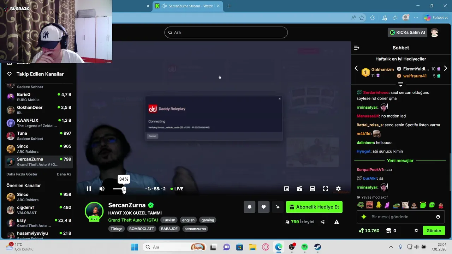The image size is (452, 254).
Task: Open Steam from the taskbar
Action: [317, 247]
